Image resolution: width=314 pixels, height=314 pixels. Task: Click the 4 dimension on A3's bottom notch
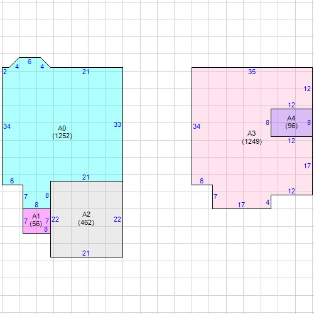pyautogui.click(x=268, y=202)
